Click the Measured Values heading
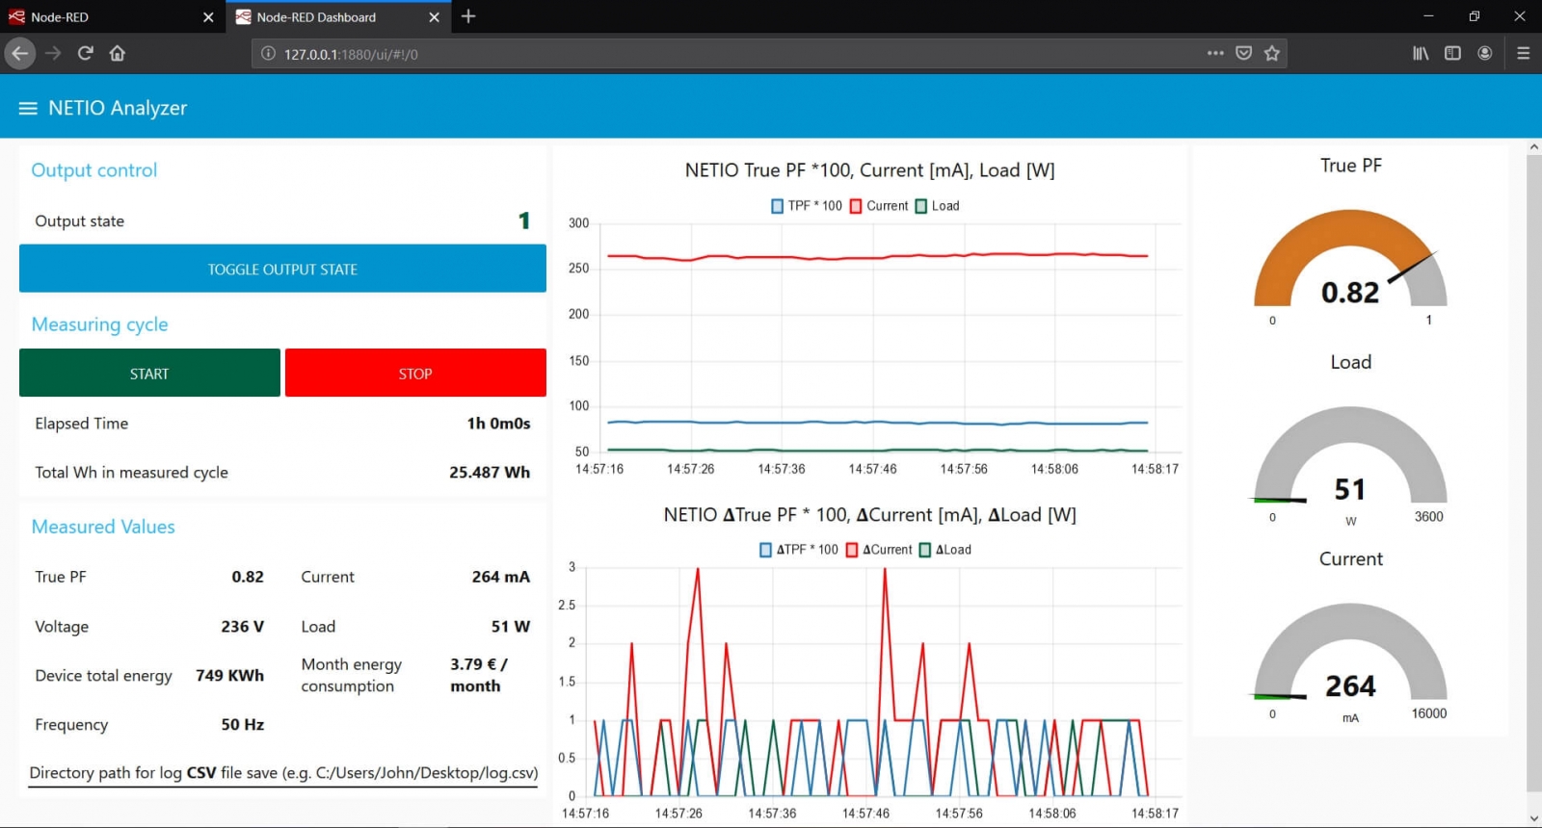This screenshot has height=828, width=1542. [103, 527]
